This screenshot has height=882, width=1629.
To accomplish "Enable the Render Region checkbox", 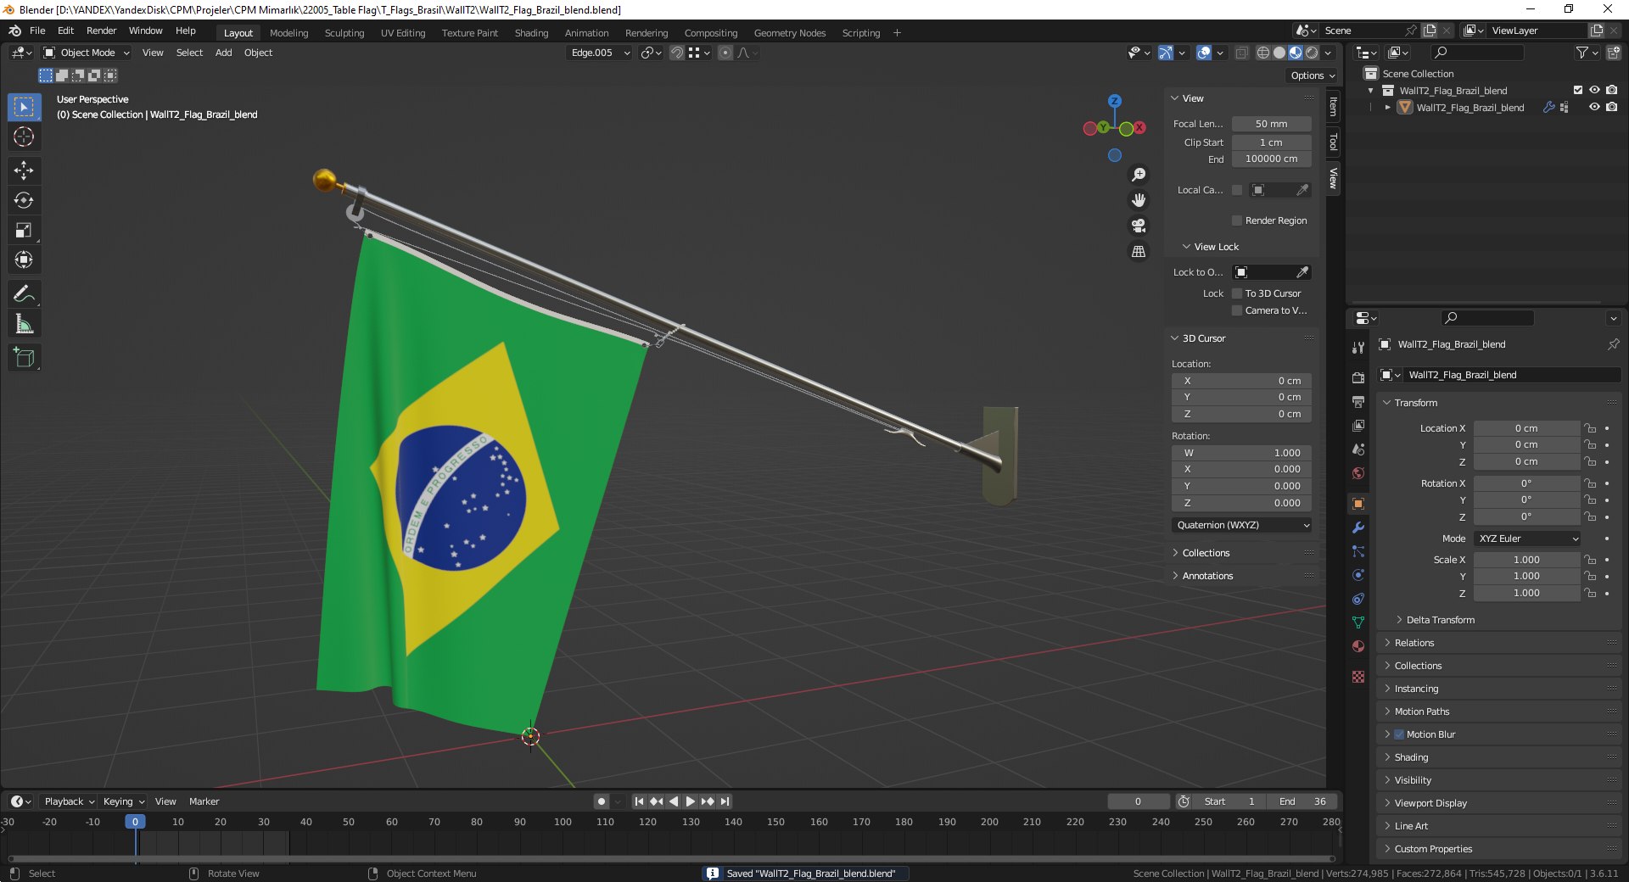I will [1237, 220].
